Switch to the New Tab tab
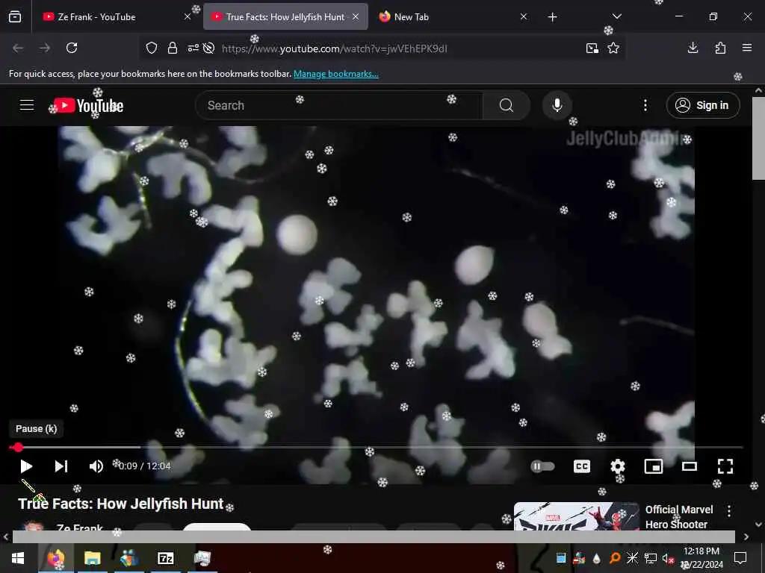765x573 pixels. click(452, 17)
